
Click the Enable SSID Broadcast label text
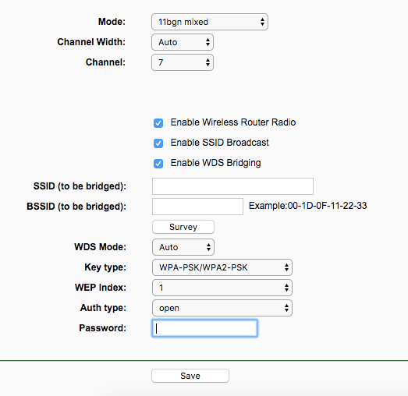pos(220,143)
